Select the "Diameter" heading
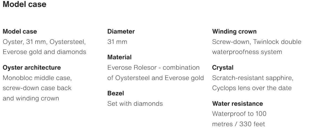322x129 pixels. coord(121,32)
